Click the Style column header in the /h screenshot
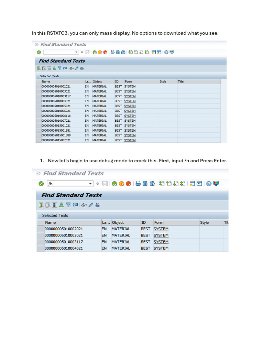This screenshot has width=264, height=352. (211, 222)
